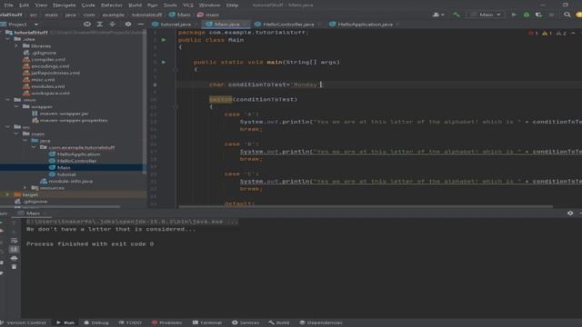Open TODO tool window
Viewport: 582px width, 327px height.
(130, 322)
